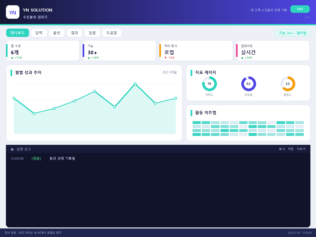
Task: Select the 처리 방식 로컬 card
Action: (196, 51)
